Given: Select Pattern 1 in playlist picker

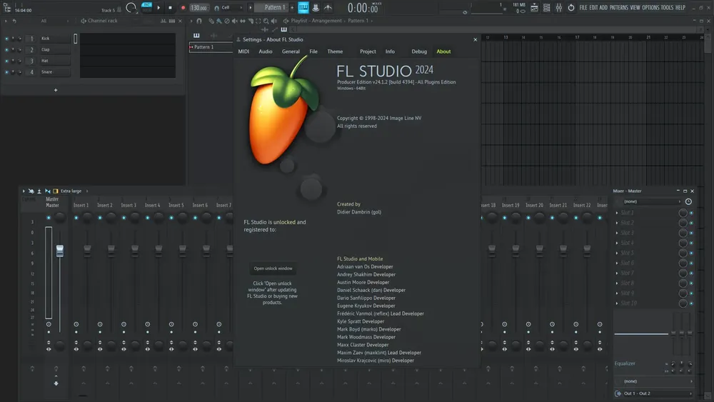Looking at the screenshot, I should [211, 47].
